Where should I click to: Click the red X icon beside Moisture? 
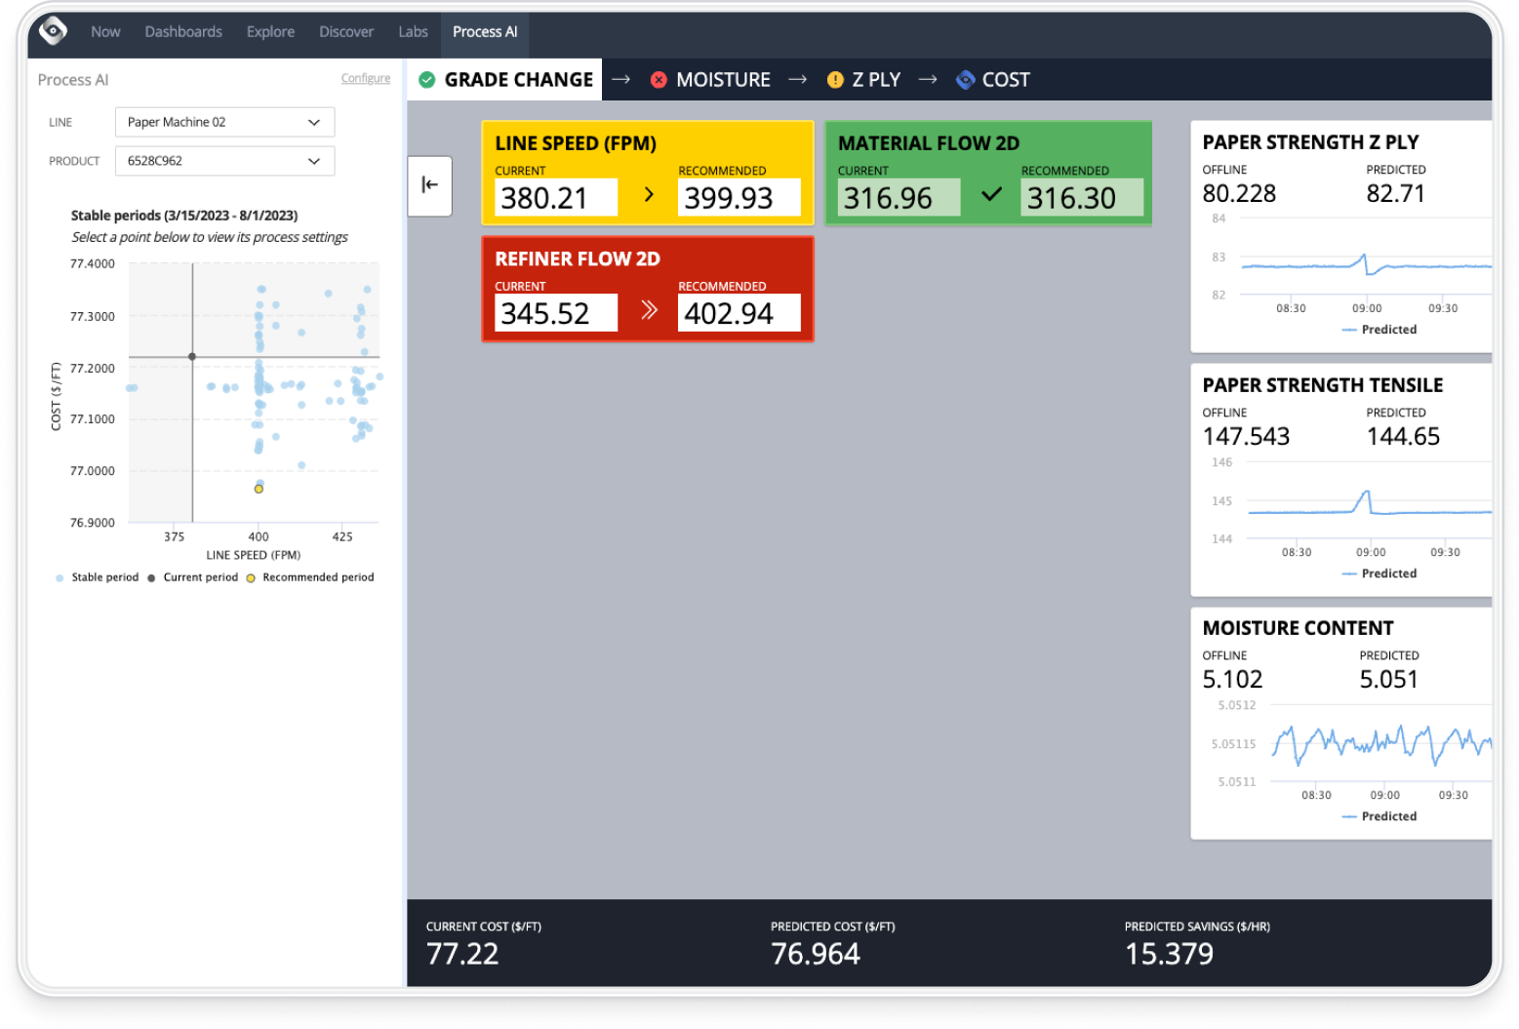659,80
